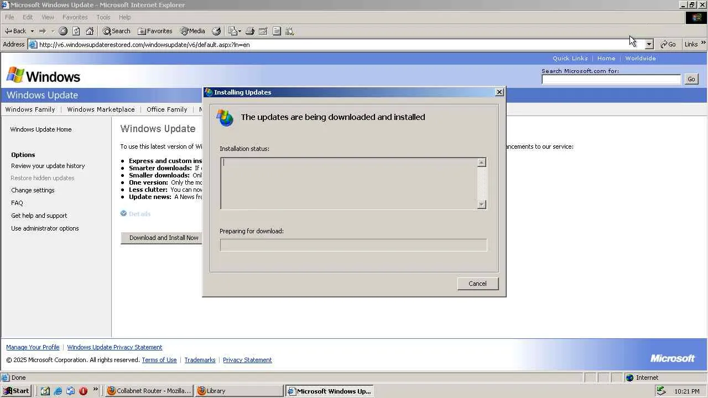Open the Mail button dropdown arrow
The width and height of the screenshot is (708, 398).
[x=240, y=31]
